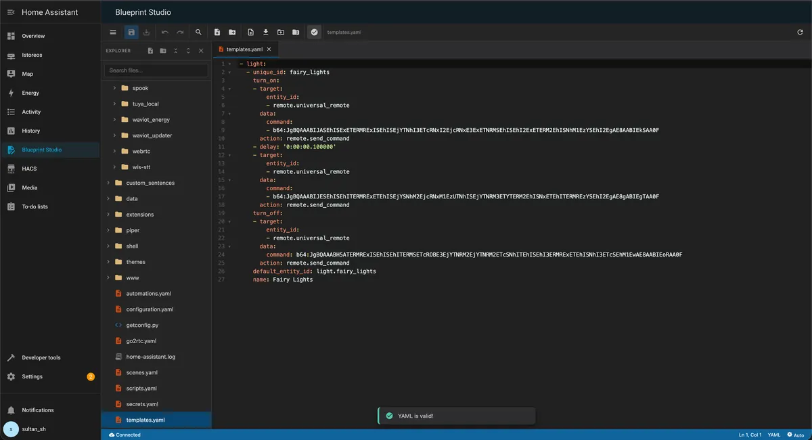Fold the code block at line 12
Image resolution: width=812 pixels, height=440 pixels.
pyautogui.click(x=230, y=154)
